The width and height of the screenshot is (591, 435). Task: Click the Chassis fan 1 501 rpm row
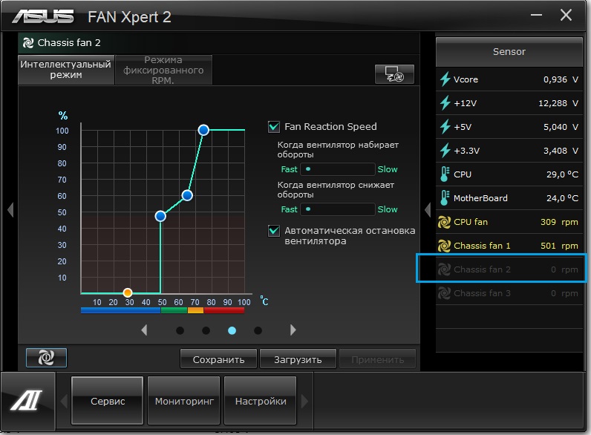[x=509, y=246]
